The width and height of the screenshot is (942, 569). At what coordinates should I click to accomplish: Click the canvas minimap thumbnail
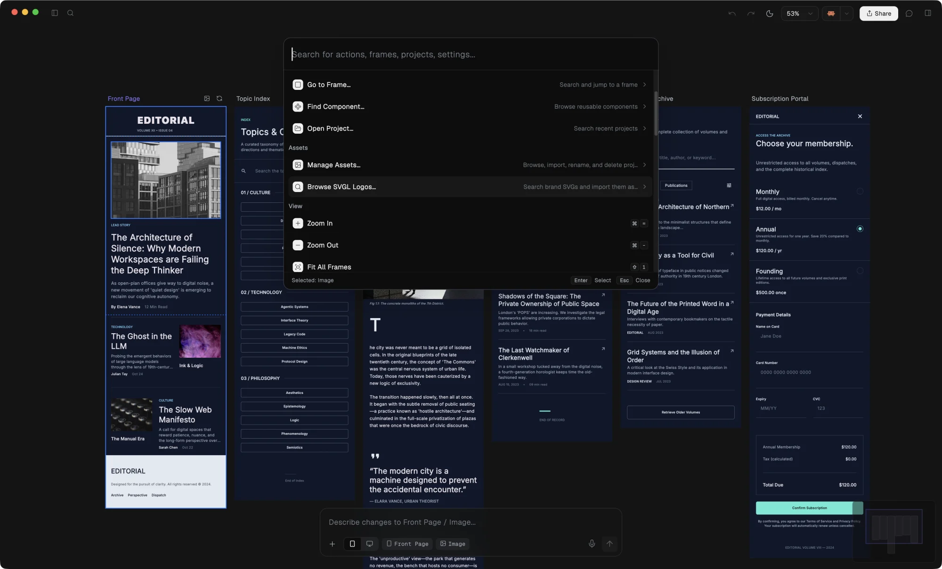click(894, 531)
